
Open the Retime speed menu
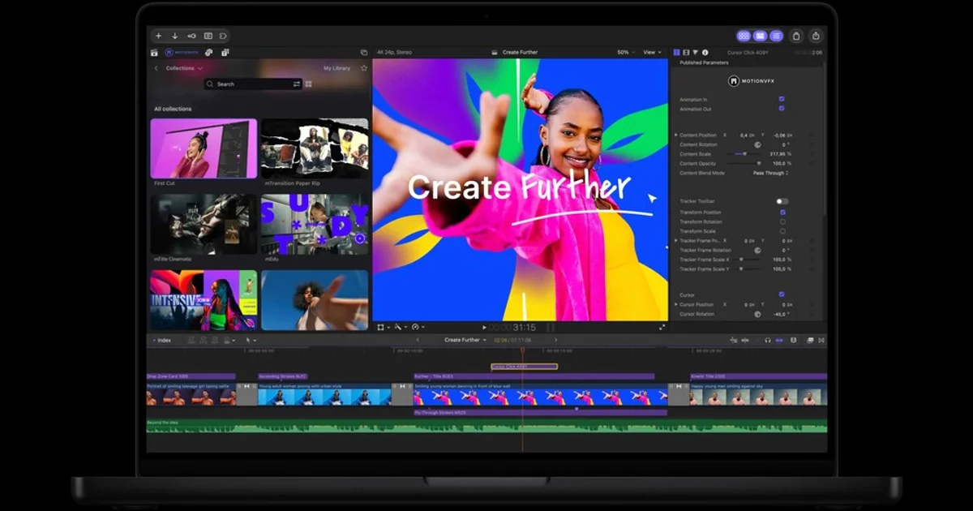pos(417,327)
